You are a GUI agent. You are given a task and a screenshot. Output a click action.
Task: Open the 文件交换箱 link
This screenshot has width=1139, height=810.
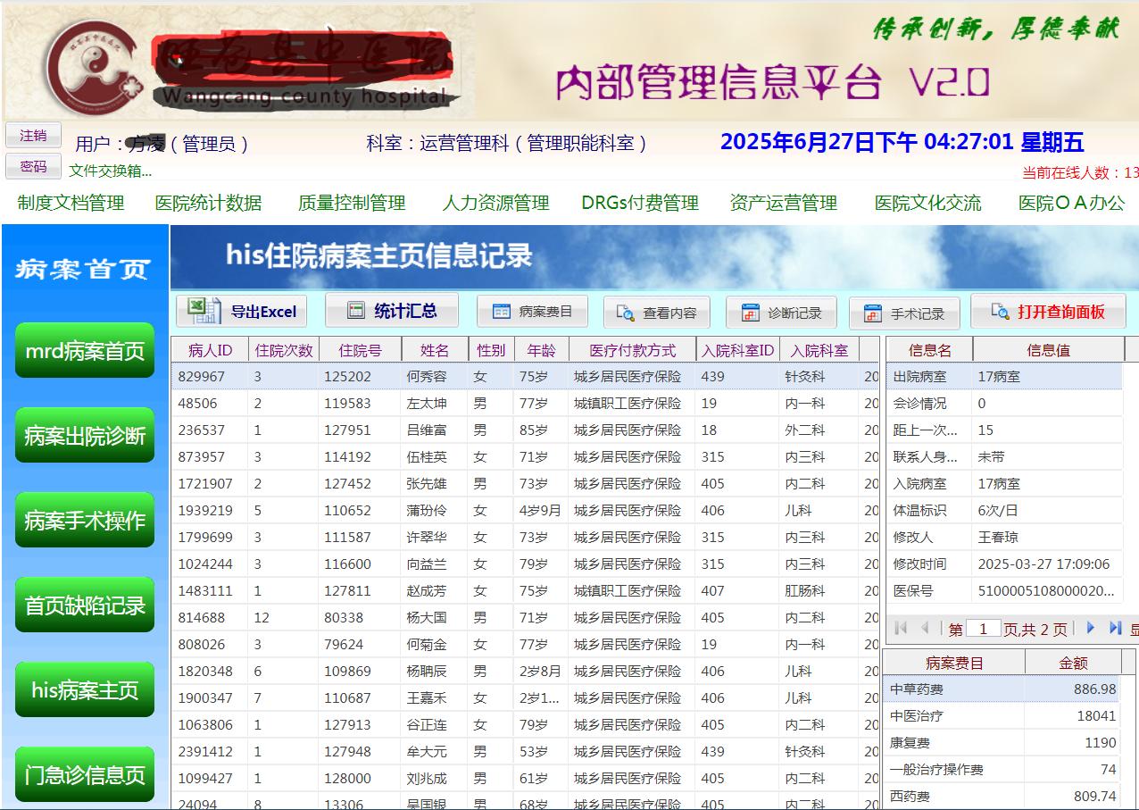click(111, 171)
